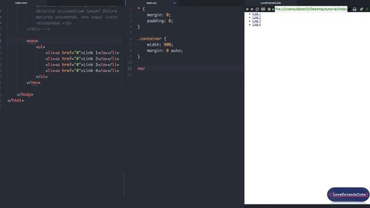Focus the file URL address bar
370x208 pixels.
click(311, 9)
